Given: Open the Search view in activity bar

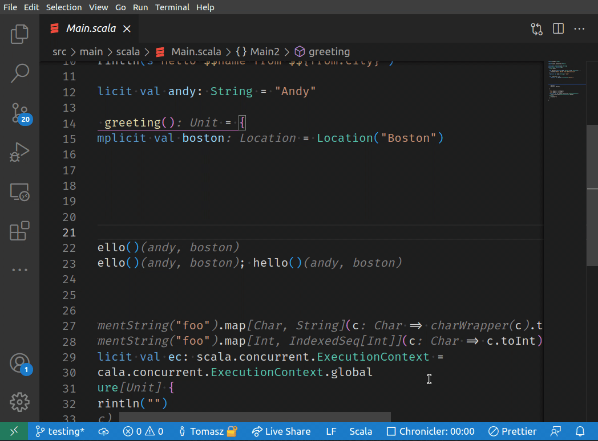Looking at the screenshot, I should click(x=19, y=73).
